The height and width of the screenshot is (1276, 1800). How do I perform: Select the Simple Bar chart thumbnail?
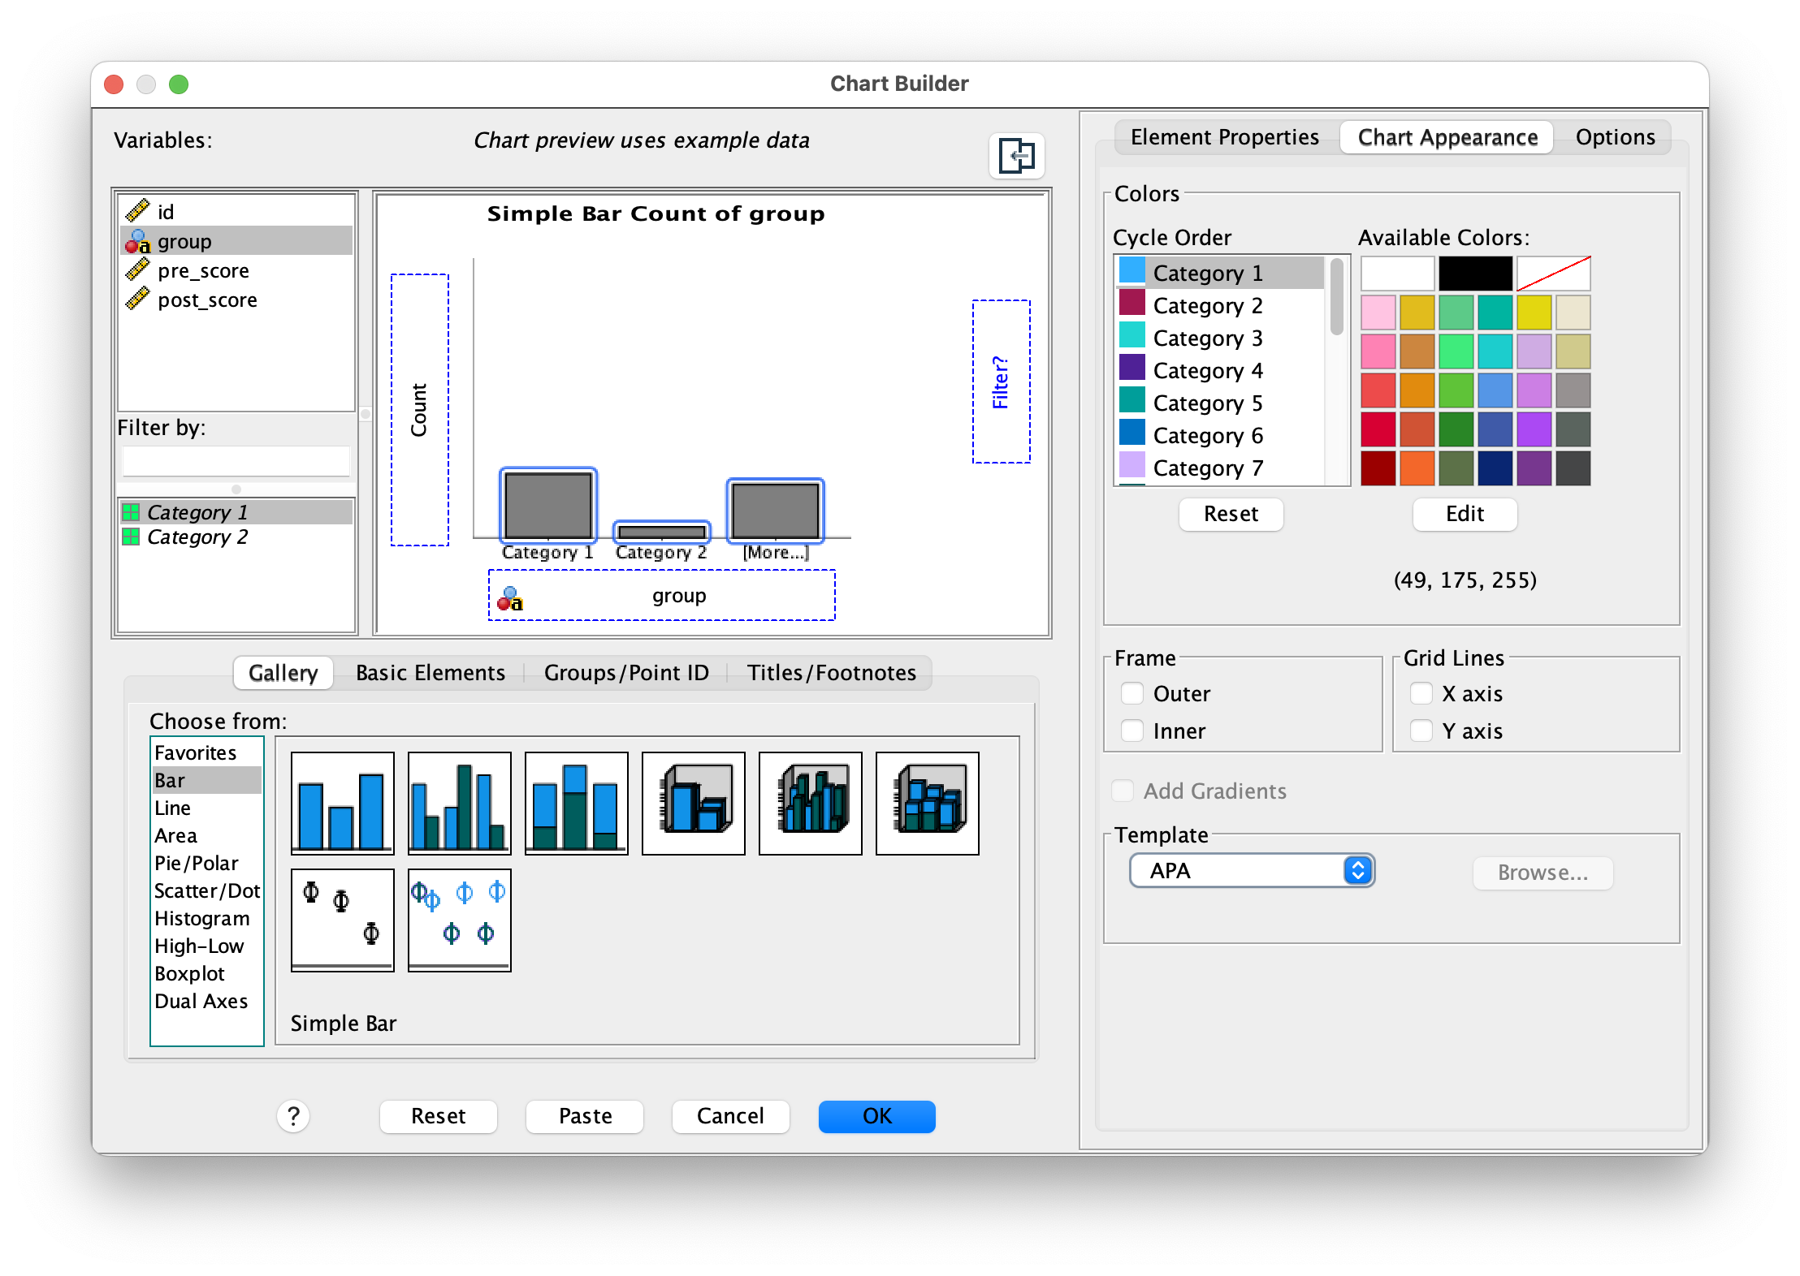point(342,803)
